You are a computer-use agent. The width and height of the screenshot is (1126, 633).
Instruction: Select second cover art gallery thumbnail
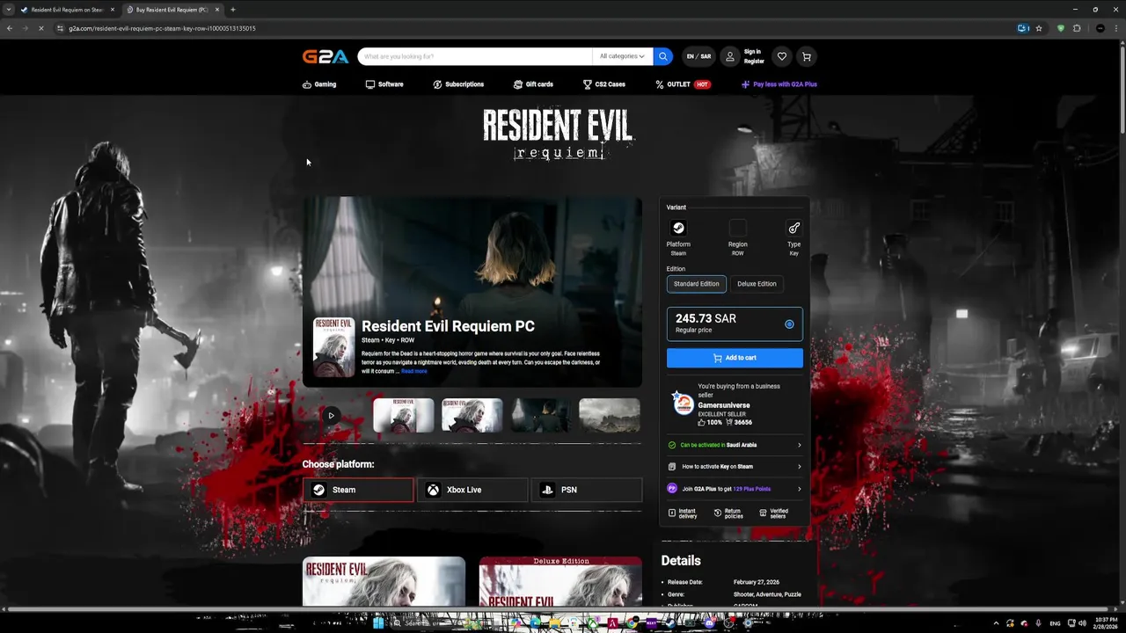pos(472,415)
